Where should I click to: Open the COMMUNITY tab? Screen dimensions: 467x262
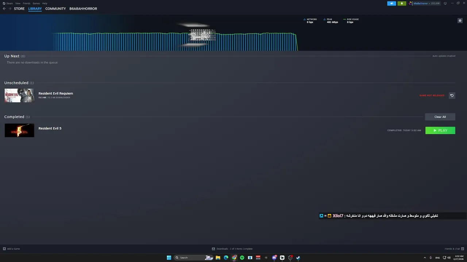tap(55, 9)
